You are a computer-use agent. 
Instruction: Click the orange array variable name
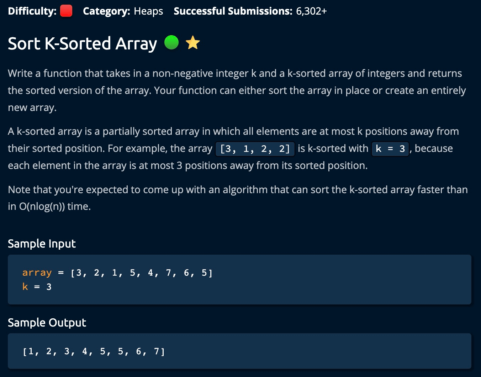tap(37, 273)
